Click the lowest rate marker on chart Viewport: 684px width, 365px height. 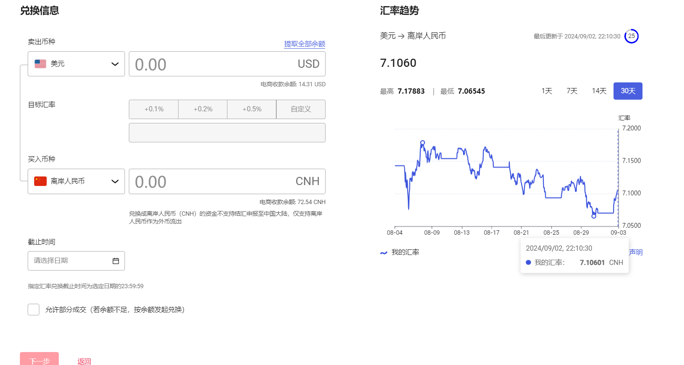click(594, 216)
